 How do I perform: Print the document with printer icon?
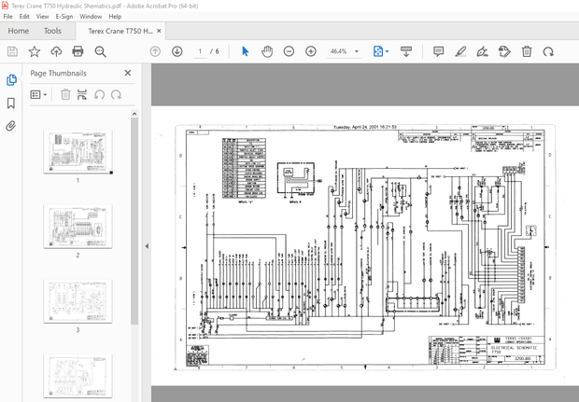click(x=78, y=51)
